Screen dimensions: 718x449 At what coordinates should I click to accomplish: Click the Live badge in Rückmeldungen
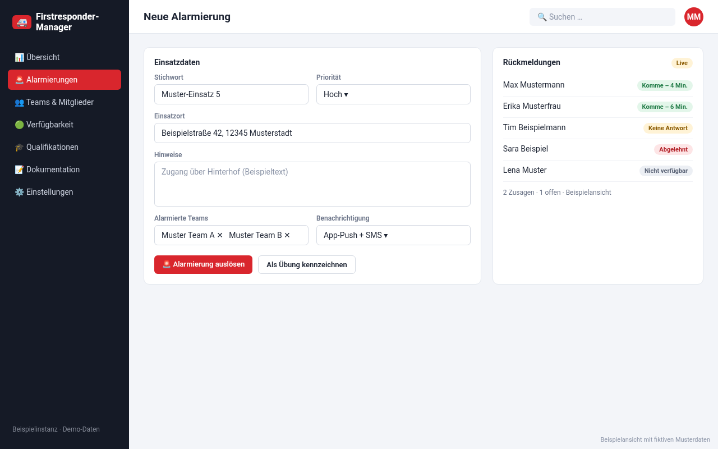pyautogui.click(x=682, y=63)
